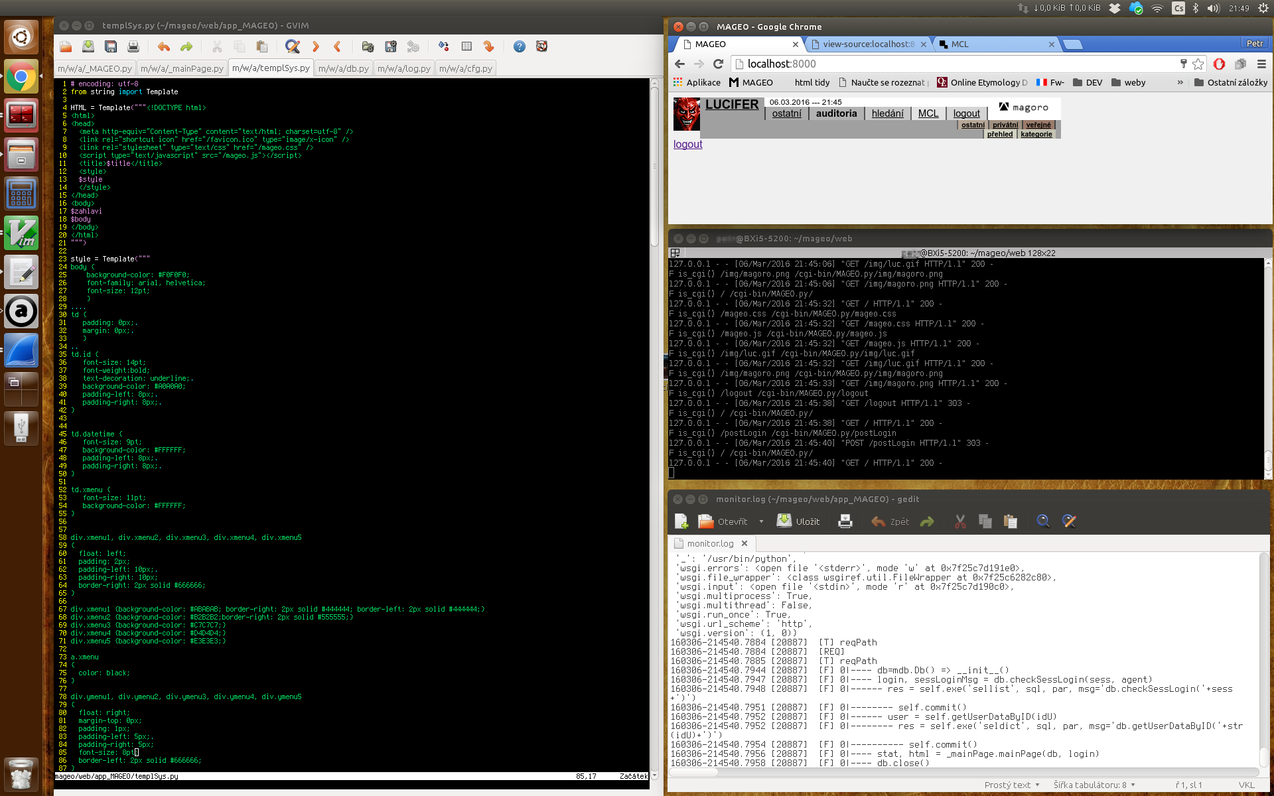This screenshot has height=796, width=1274.
Task: Open GVIM help question-mark icon
Action: point(520,46)
